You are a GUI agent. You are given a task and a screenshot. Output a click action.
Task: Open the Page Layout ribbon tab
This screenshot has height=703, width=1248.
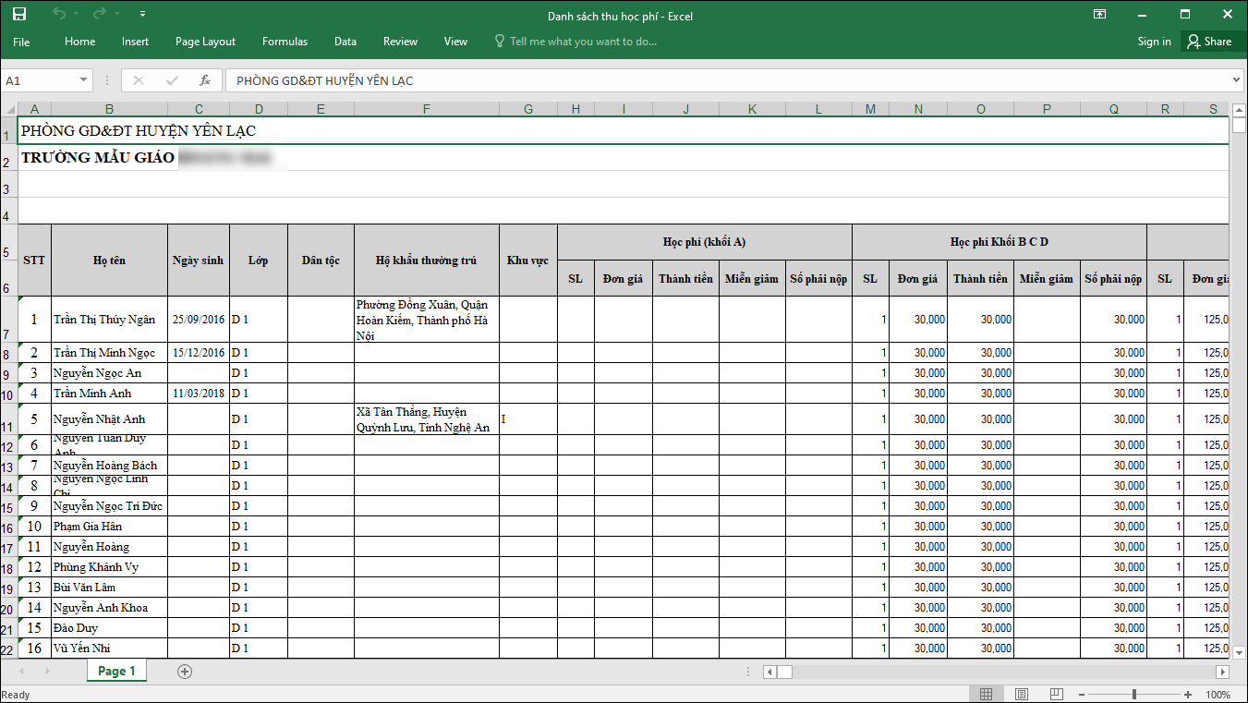click(205, 42)
